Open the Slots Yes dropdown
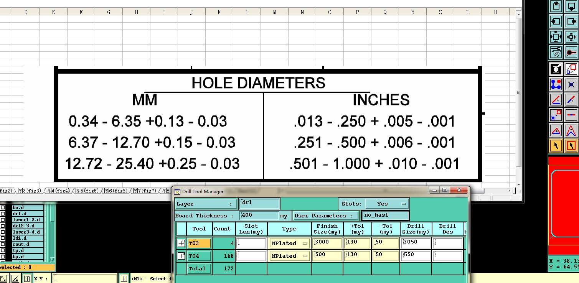Viewport: 579px width, 283px height. [x=387, y=204]
